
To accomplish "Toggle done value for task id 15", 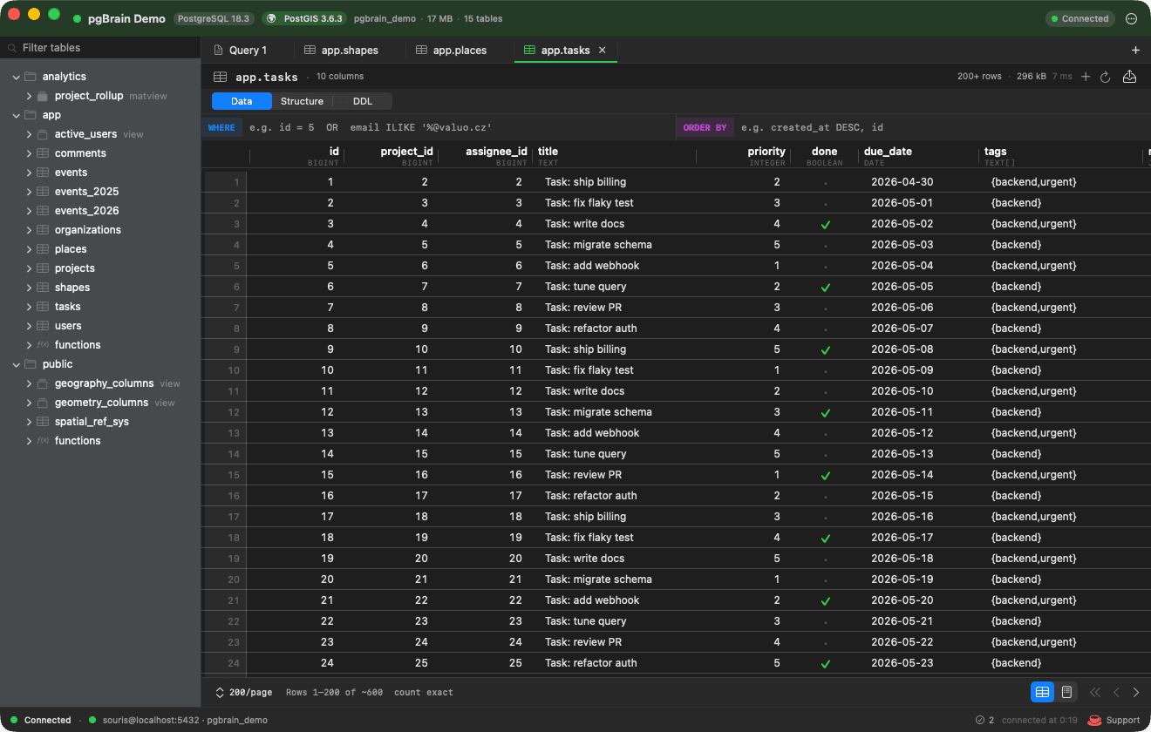I will coord(825,476).
